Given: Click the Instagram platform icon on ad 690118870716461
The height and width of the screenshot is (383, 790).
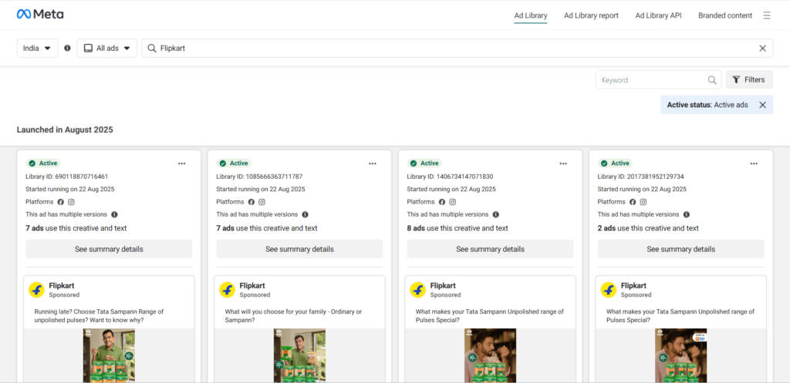Looking at the screenshot, I should (72, 202).
